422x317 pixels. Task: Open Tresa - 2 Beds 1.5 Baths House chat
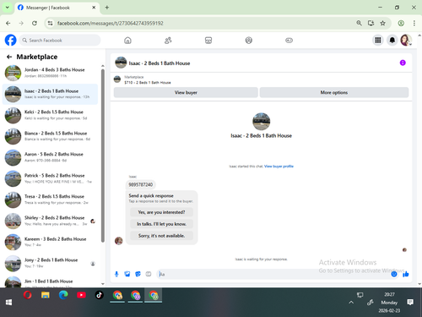(x=50, y=199)
